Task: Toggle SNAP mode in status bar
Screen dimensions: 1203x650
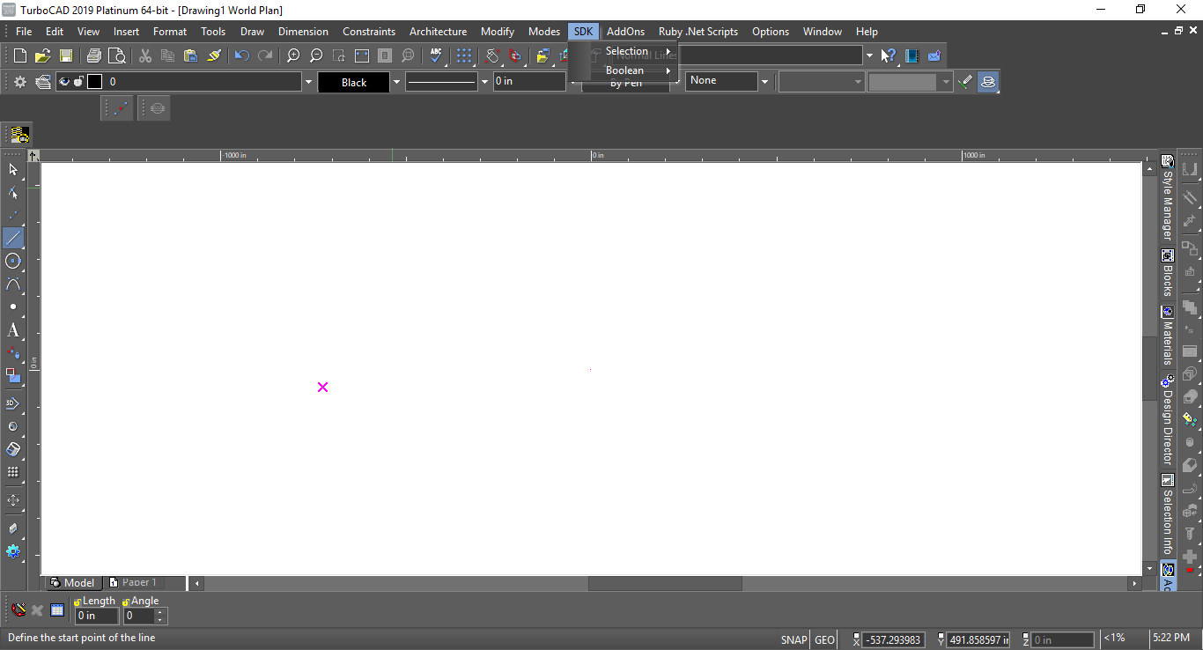Action: 793,640
